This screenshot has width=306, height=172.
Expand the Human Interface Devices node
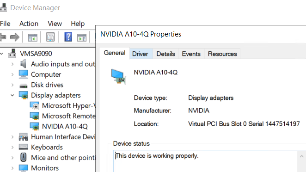12,137
